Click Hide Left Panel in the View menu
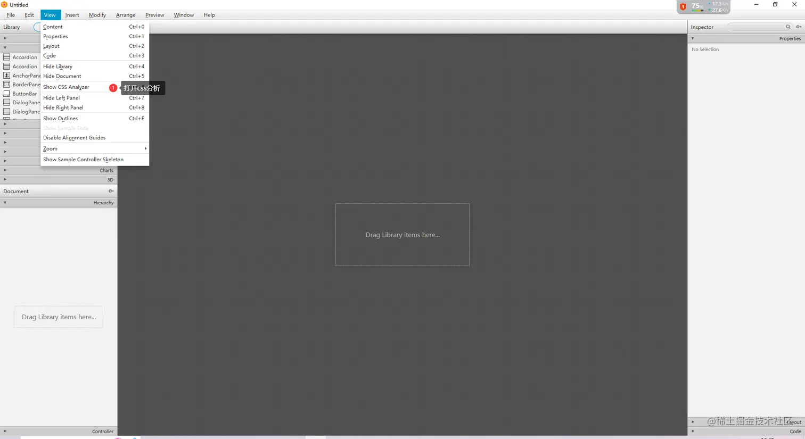The image size is (805, 439). (61, 97)
